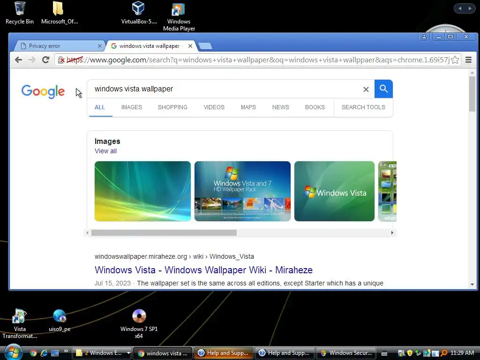Open the green-blue aurora wallpaper thumbnail
The width and height of the screenshot is (480, 360).
[x=142, y=191]
